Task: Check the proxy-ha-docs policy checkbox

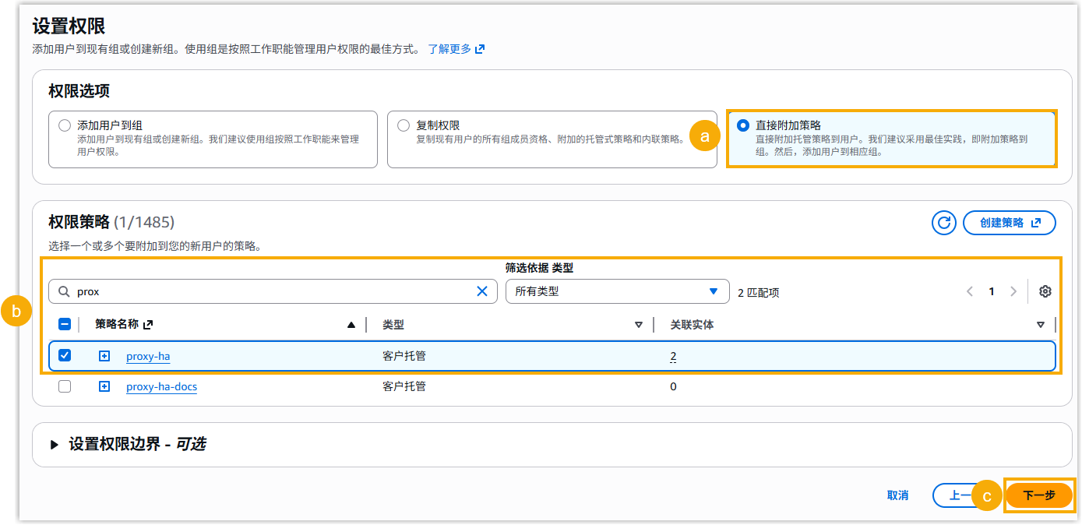Action: (65, 386)
